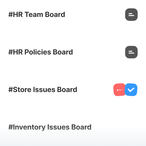146x146 pixels.
Task: Open the #HR Policies Board channel
Action: pyautogui.click(x=40, y=52)
